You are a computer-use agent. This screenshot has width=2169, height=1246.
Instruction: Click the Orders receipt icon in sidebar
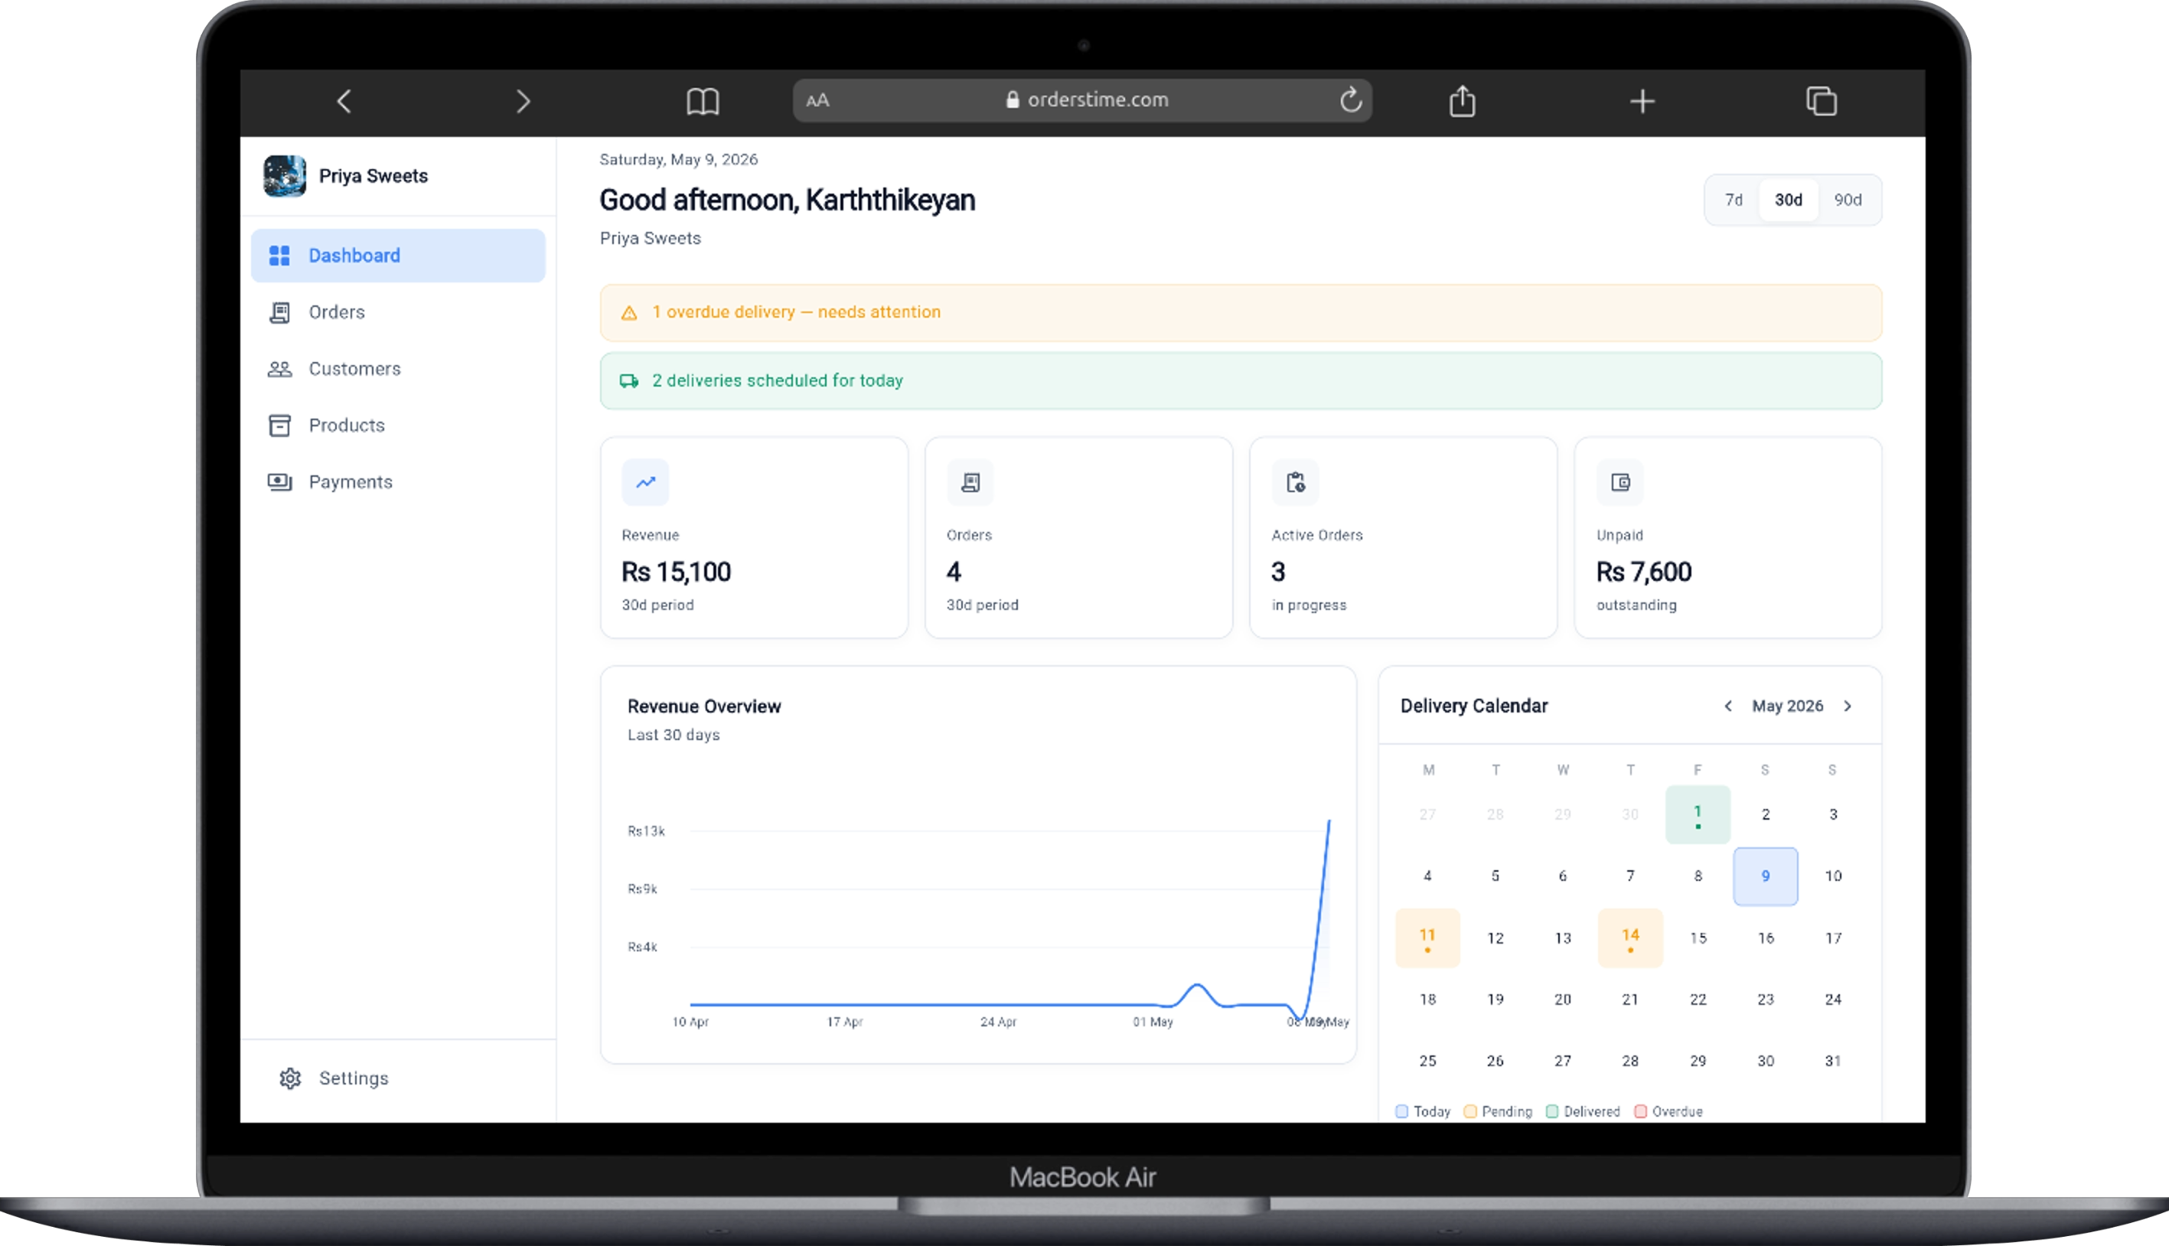(x=280, y=312)
